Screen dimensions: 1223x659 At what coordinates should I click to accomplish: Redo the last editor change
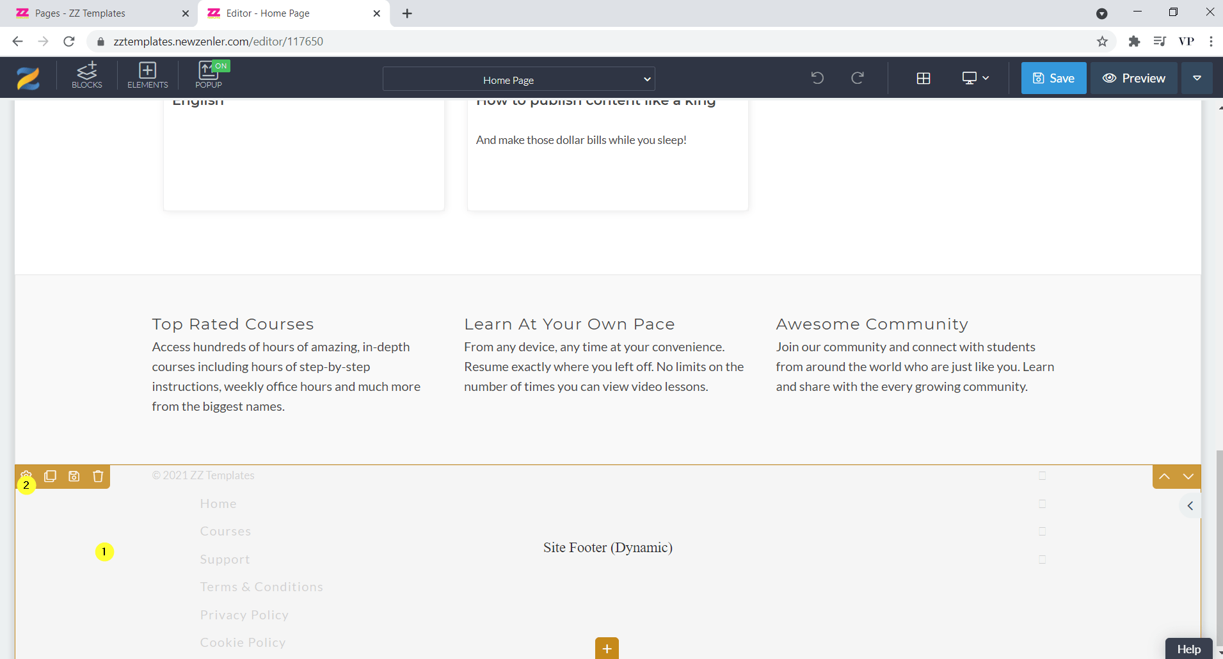coord(858,78)
